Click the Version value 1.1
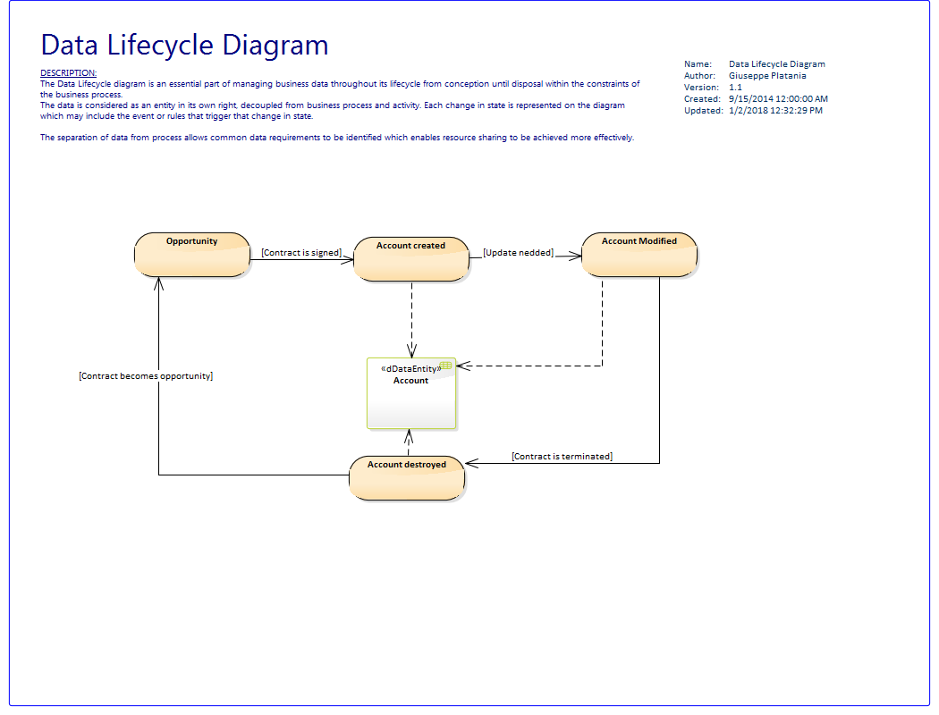The width and height of the screenshot is (939, 715). click(735, 88)
